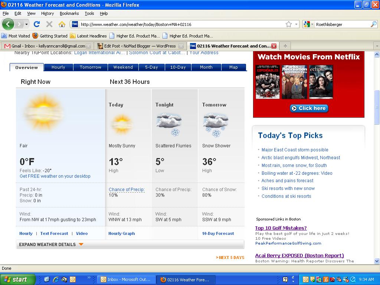380x285 pixels.
Task: Expand Weather Details section
Action: 51,245
